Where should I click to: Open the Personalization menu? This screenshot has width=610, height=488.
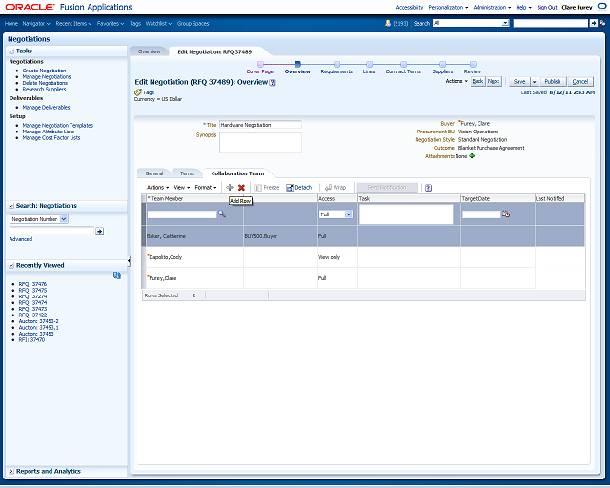pos(448,7)
